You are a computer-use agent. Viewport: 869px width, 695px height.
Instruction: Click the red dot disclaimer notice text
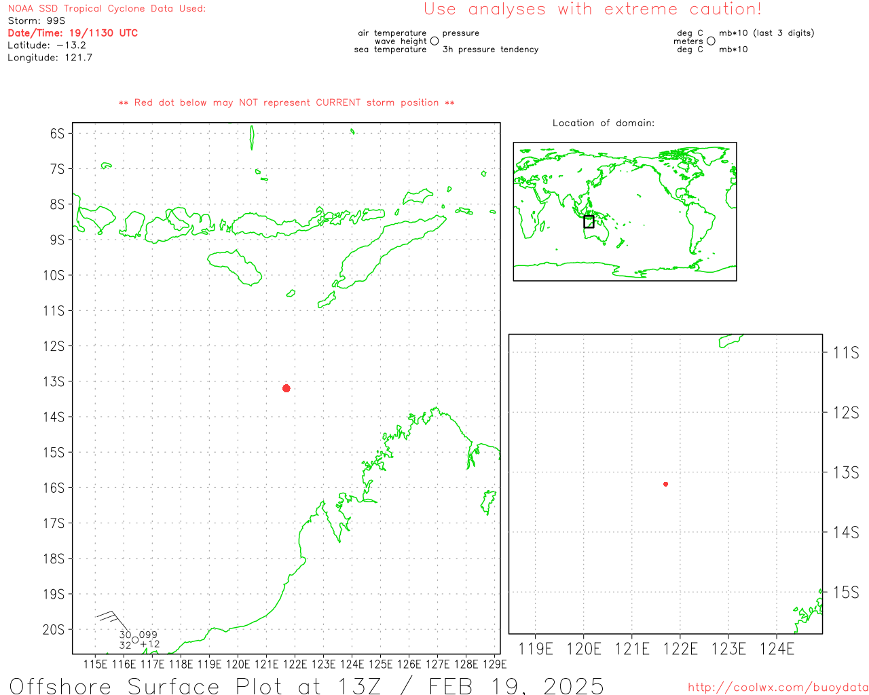click(286, 102)
